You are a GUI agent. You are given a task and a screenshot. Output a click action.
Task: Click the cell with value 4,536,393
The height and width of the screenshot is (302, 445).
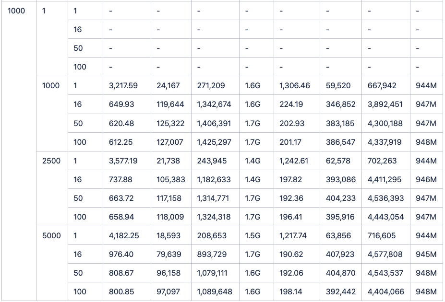click(x=385, y=198)
